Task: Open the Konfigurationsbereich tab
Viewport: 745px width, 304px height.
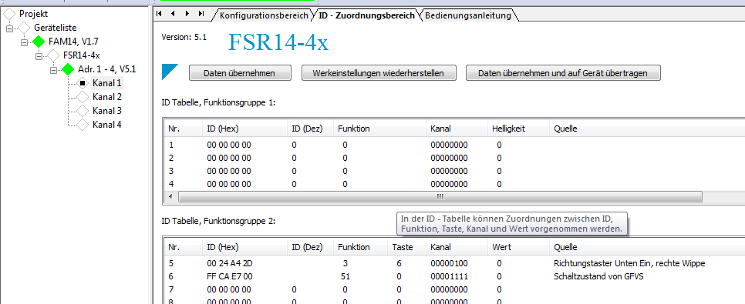Action: coord(264,15)
